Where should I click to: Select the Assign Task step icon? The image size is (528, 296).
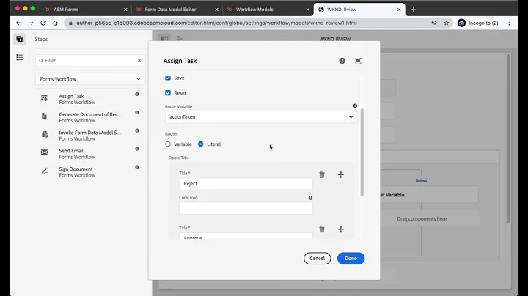click(45, 98)
